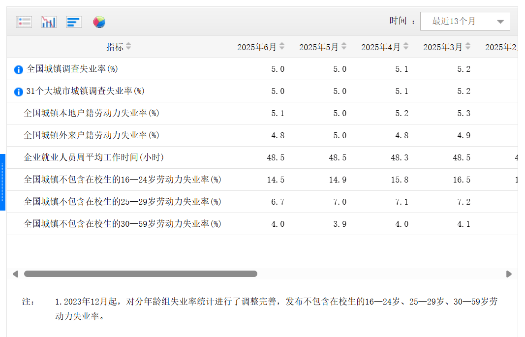This screenshot has width=525, height=337.
Task: Sort the 2025年5月 column
Action: click(344, 46)
